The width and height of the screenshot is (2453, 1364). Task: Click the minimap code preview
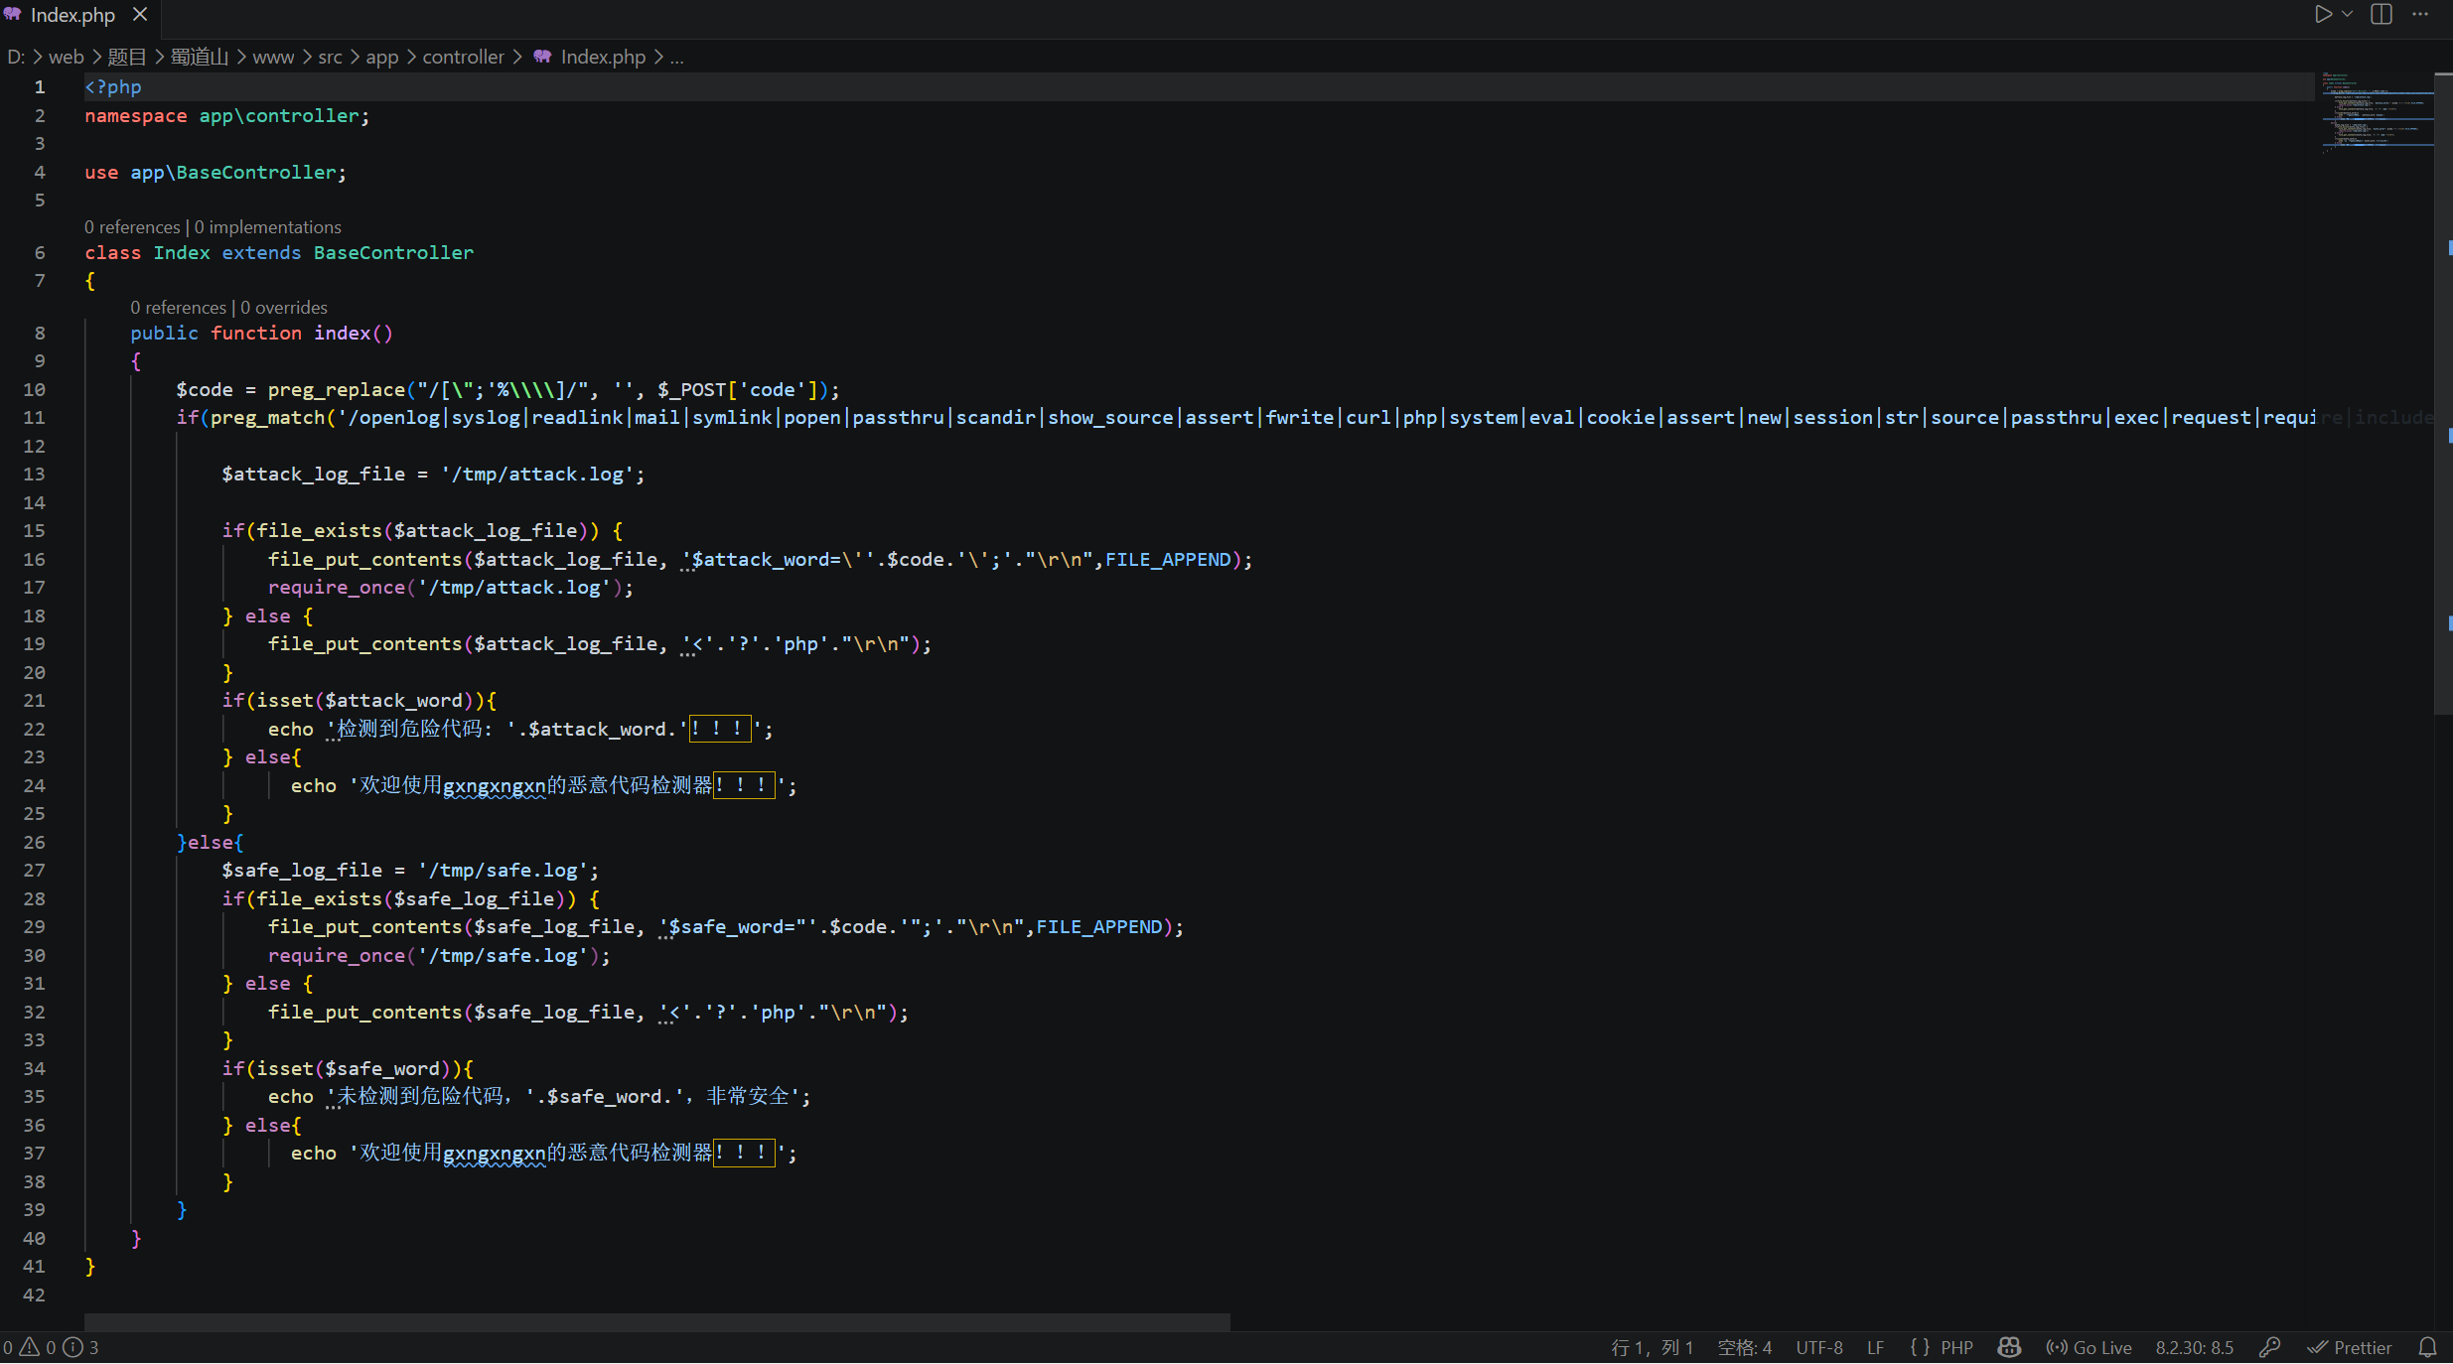point(2377,109)
